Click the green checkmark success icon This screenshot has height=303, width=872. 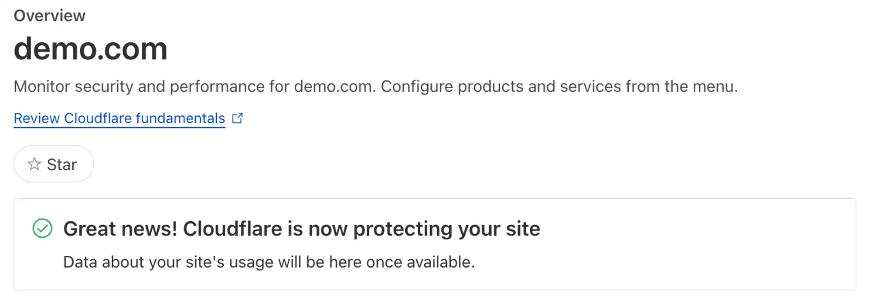42,229
